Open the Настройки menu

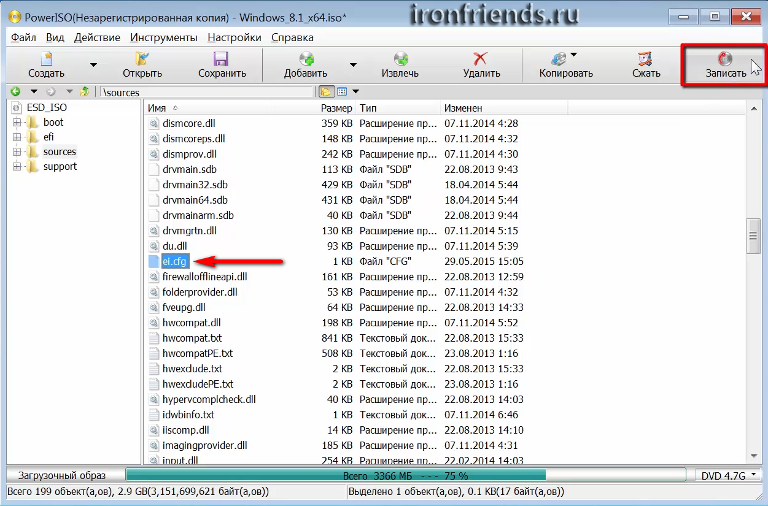pos(234,37)
